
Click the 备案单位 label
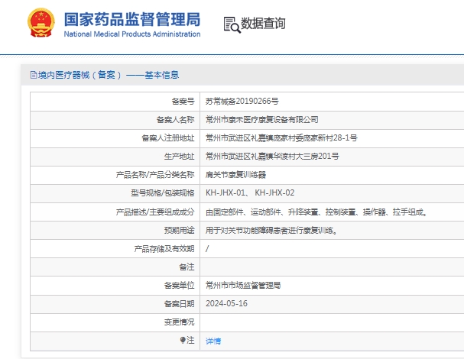[x=180, y=286]
